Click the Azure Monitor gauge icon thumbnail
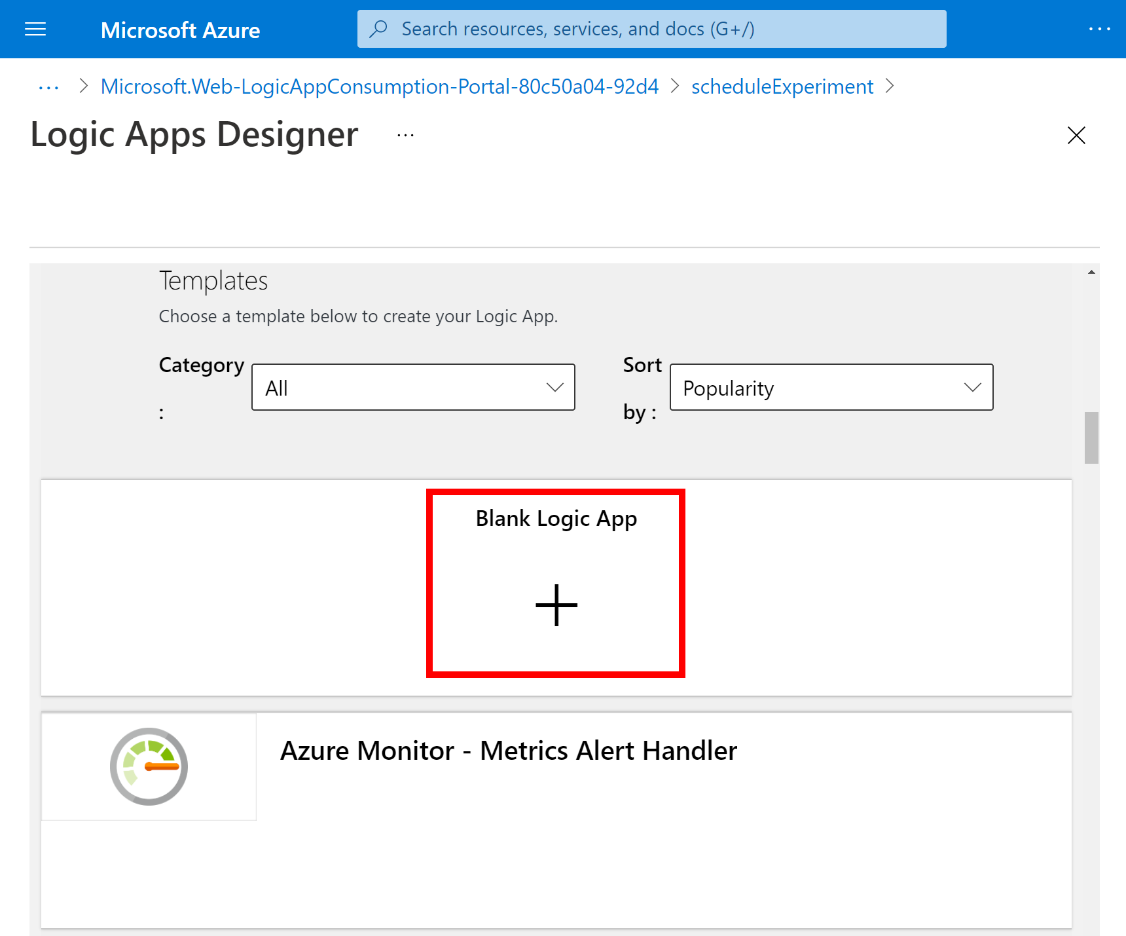This screenshot has height=936, width=1126. point(148,766)
